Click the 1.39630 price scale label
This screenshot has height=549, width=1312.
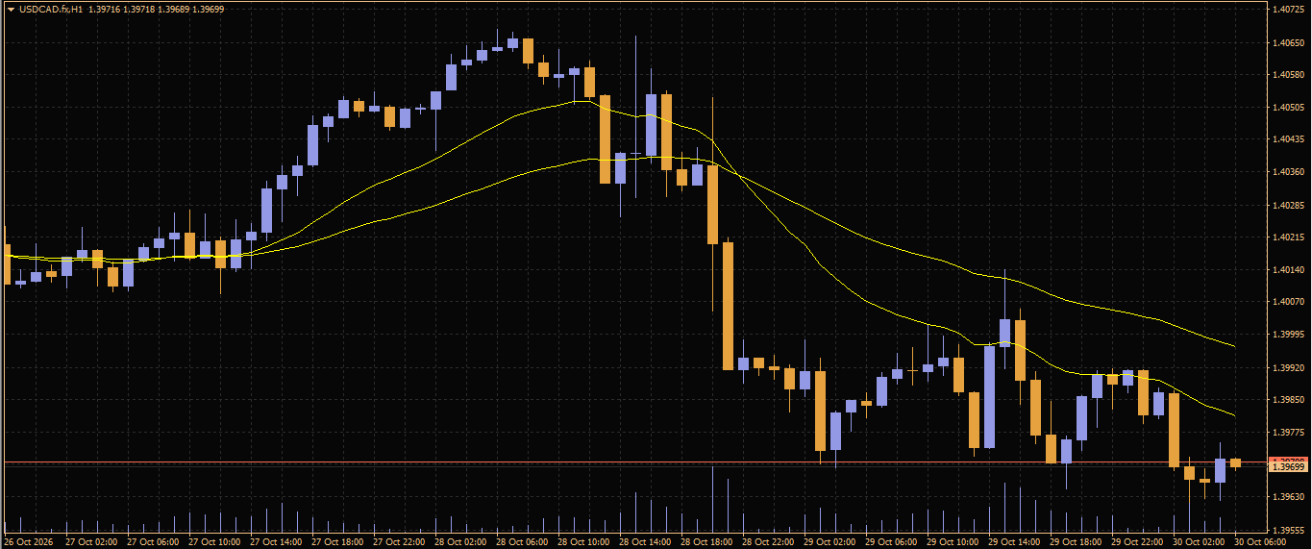click(x=1287, y=497)
